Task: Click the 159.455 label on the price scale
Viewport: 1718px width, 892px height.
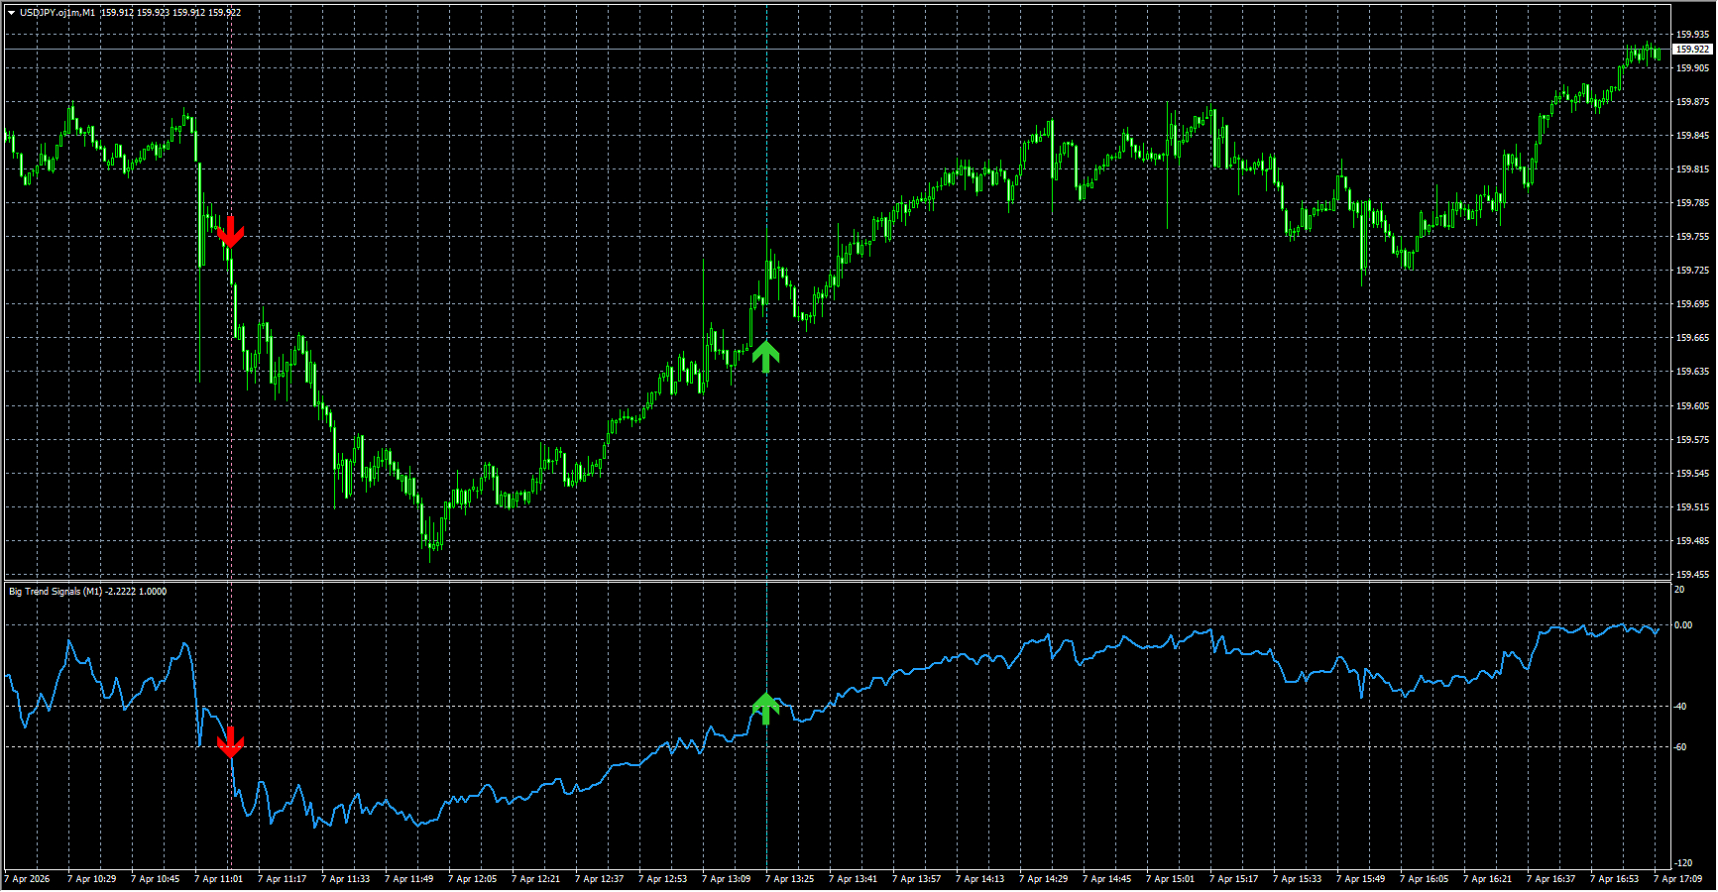Action: (1691, 575)
